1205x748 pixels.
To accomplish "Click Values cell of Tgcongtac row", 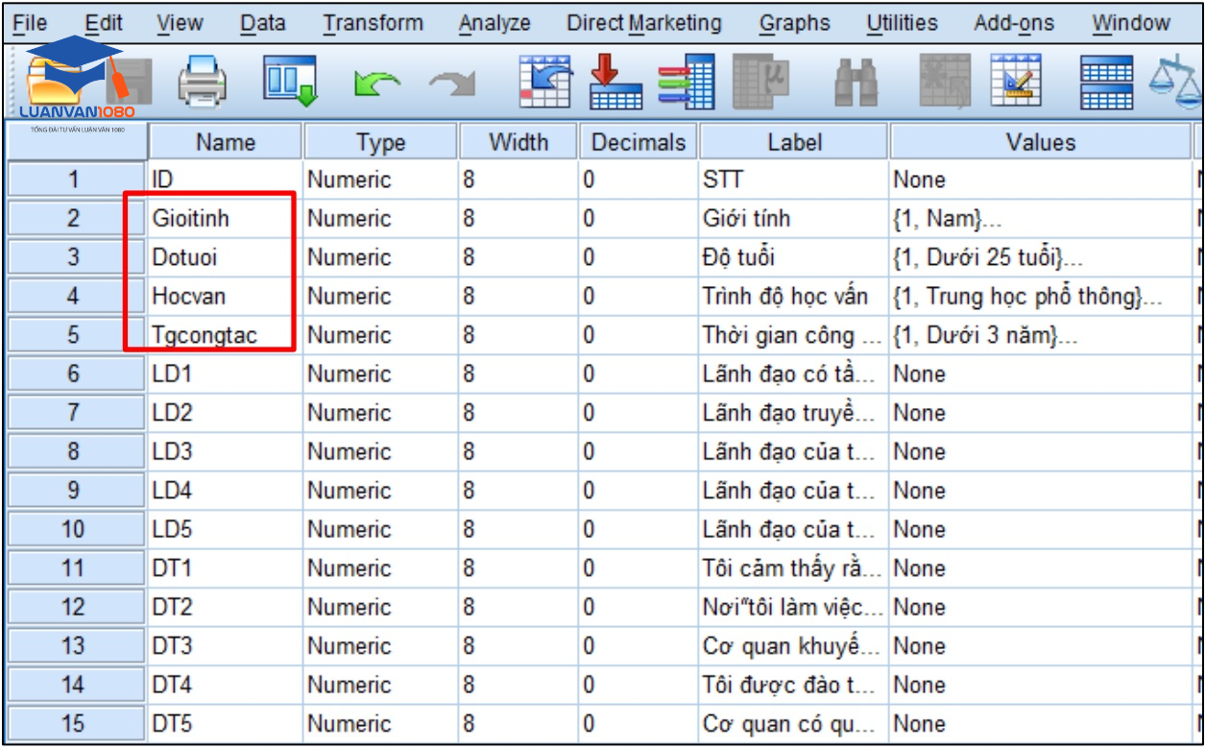I will point(1040,336).
